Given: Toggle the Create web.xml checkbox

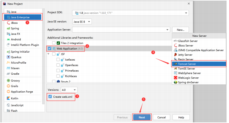Looking at the screenshot, I should click(x=50, y=97).
